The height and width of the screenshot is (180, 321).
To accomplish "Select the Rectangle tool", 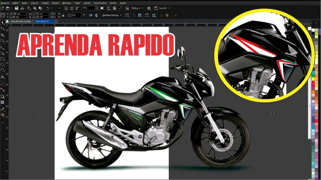I will point(3,59).
